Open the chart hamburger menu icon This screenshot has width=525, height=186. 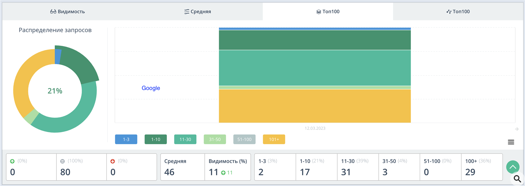511,142
